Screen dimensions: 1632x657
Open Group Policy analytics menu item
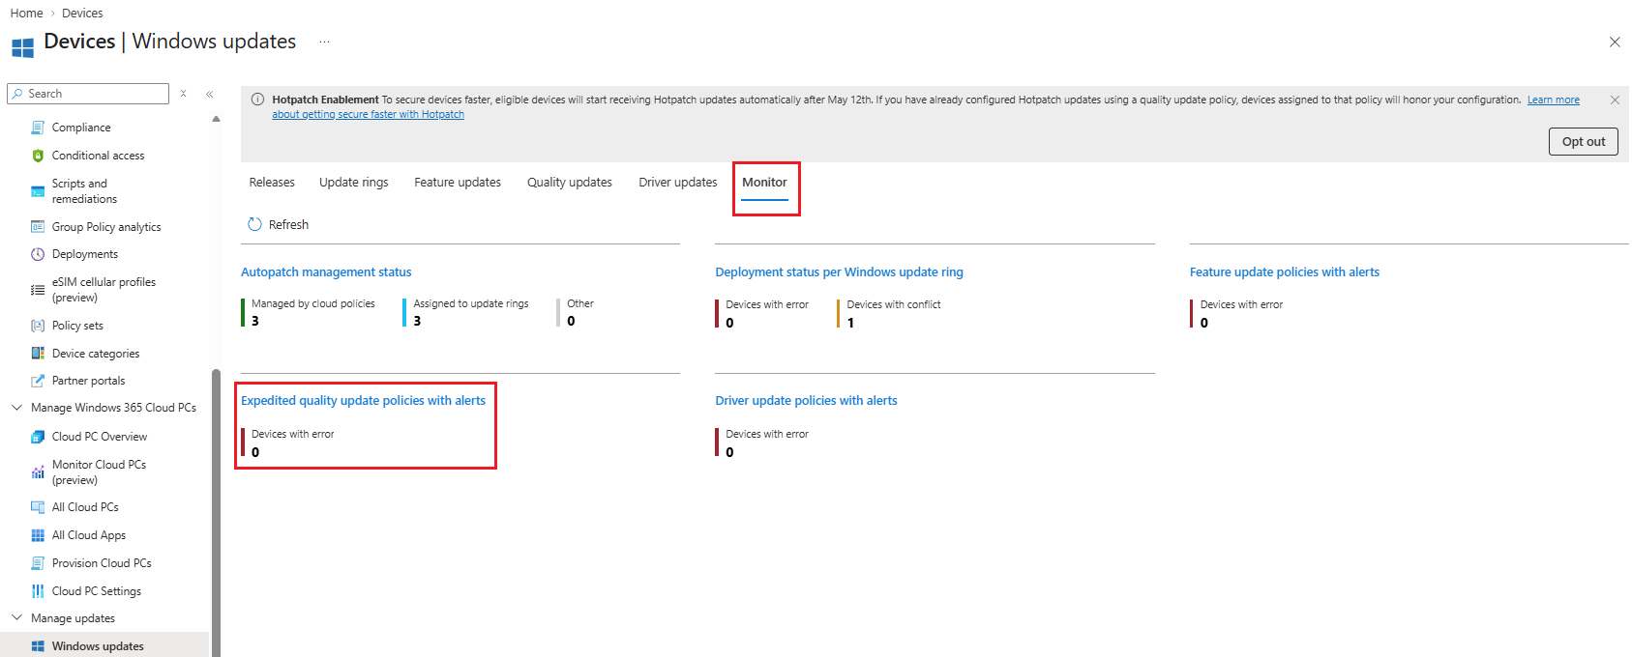[106, 227]
